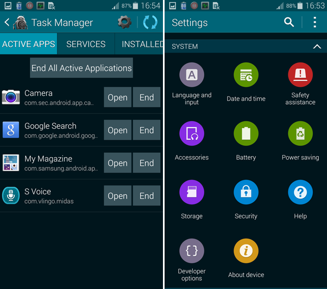End My Magazine

click(147, 163)
